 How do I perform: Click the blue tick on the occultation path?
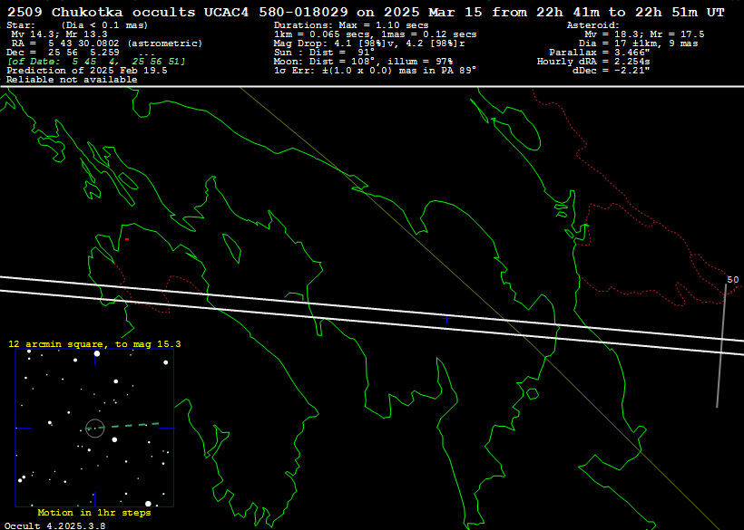[x=446, y=319]
